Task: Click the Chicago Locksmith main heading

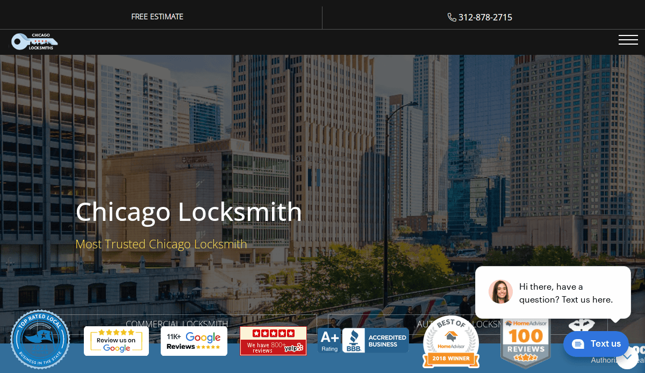Action: coord(189,212)
